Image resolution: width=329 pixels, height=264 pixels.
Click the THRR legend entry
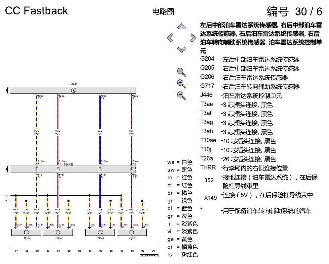(x=244, y=168)
